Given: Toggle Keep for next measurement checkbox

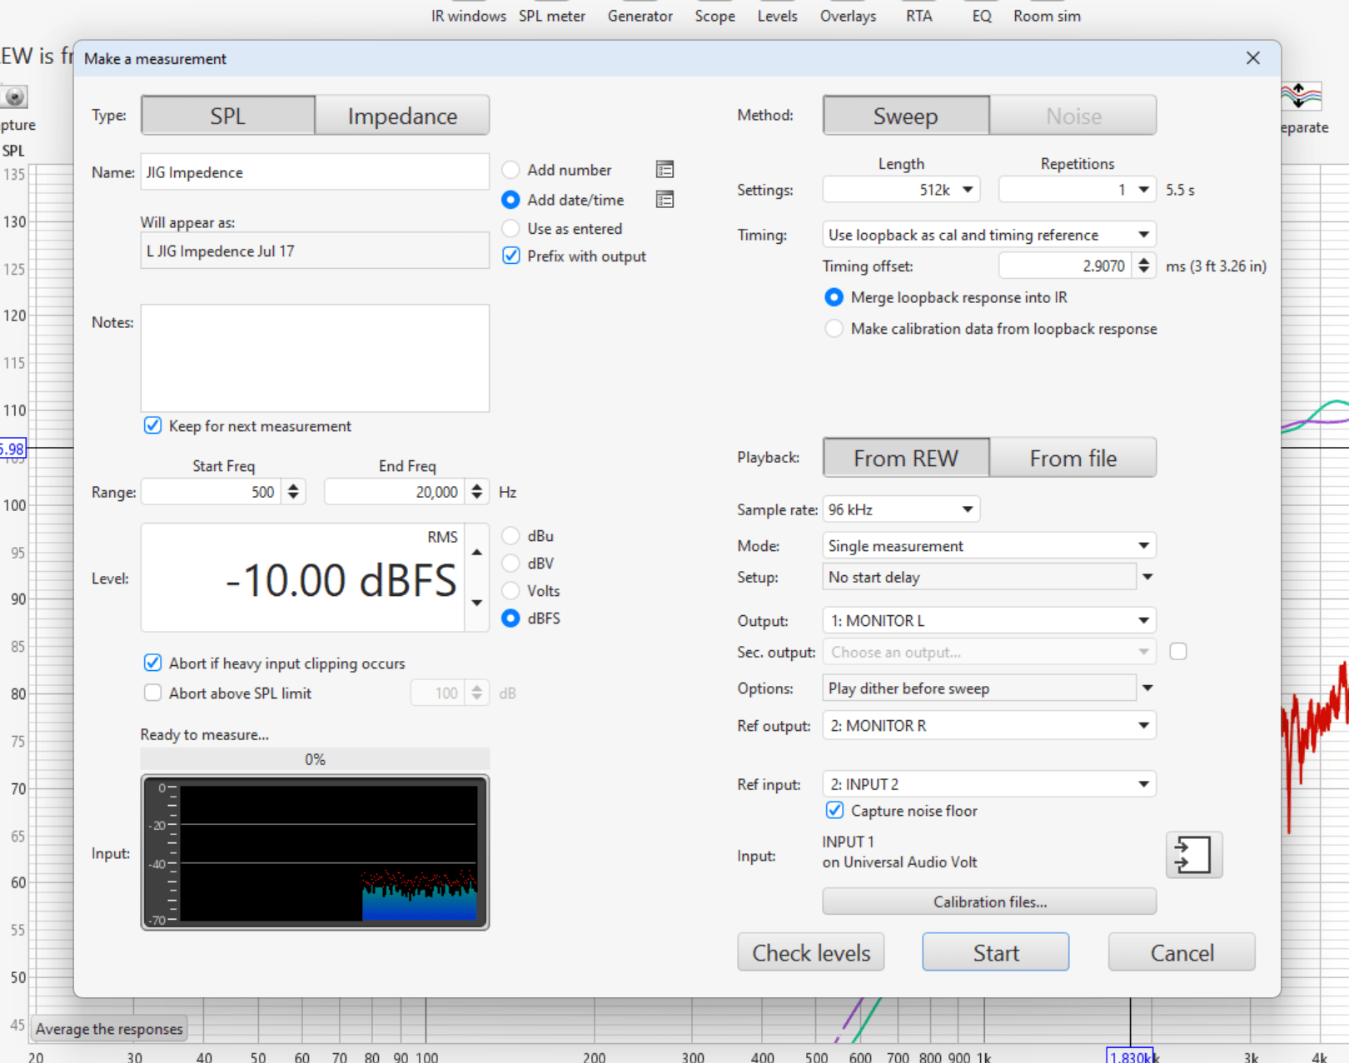Looking at the screenshot, I should pyautogui.click(x=152, y=426).
